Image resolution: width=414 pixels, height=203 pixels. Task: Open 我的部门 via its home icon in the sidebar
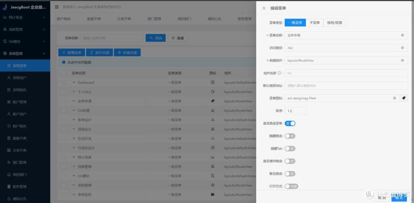9,175
